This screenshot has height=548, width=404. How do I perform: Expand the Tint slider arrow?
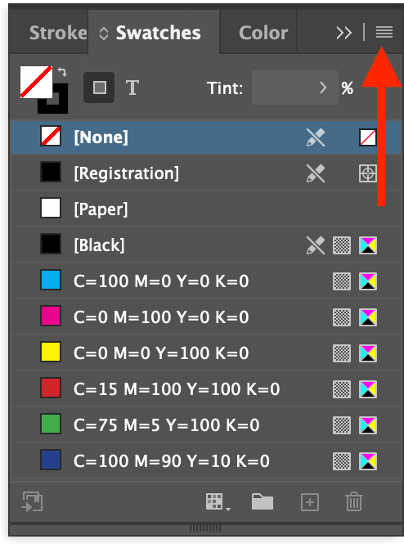[x=323, y=88]
